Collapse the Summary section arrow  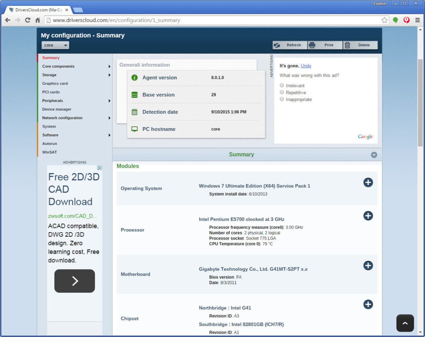point(374,155)
